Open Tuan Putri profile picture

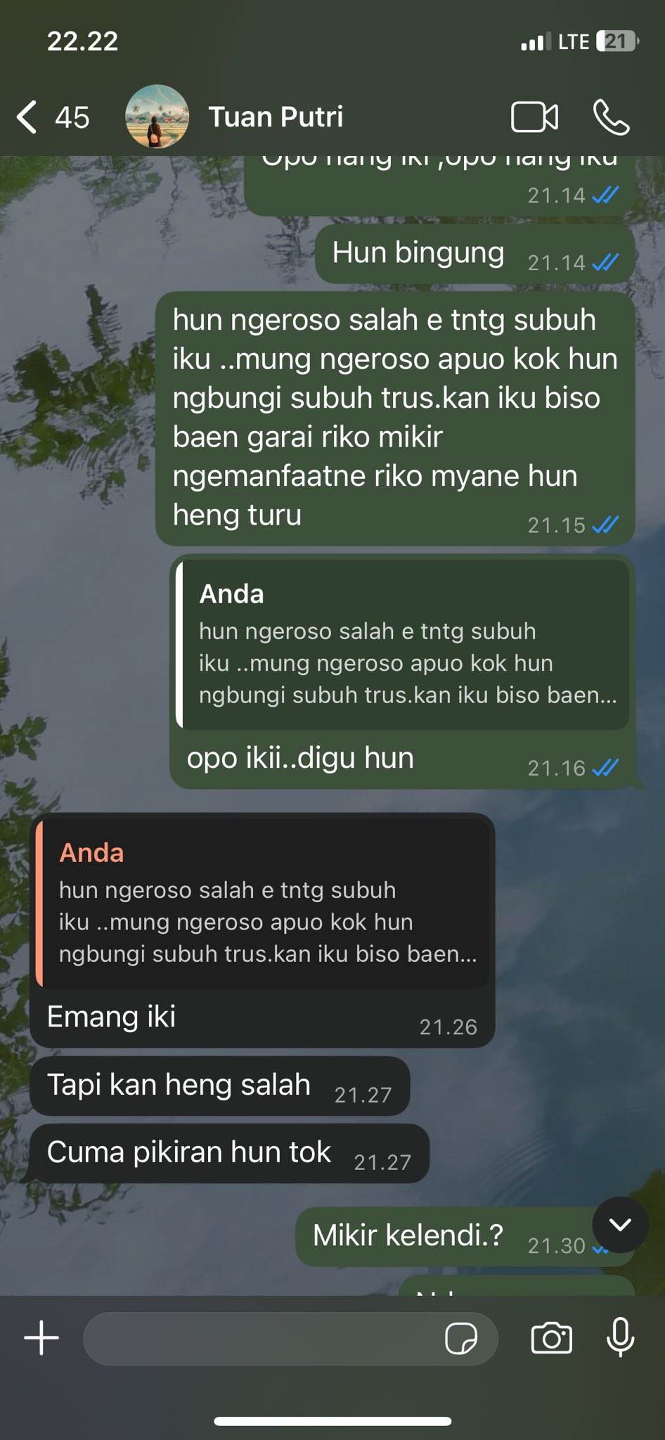157,117
